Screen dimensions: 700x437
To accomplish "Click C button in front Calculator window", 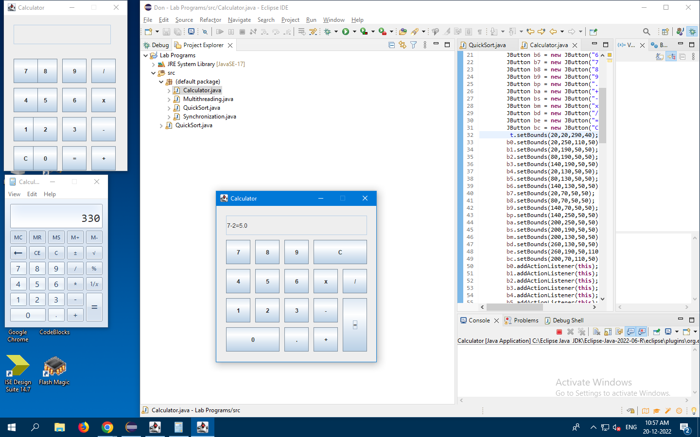I will click(340, 252).
